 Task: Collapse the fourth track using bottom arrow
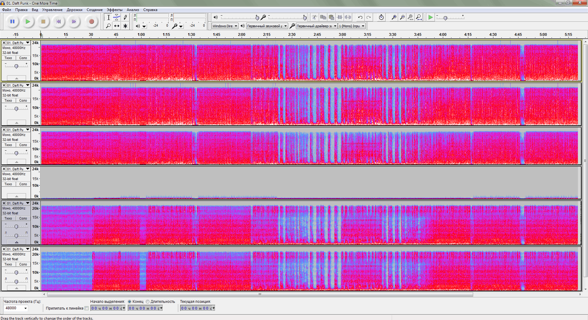(17, 196)
